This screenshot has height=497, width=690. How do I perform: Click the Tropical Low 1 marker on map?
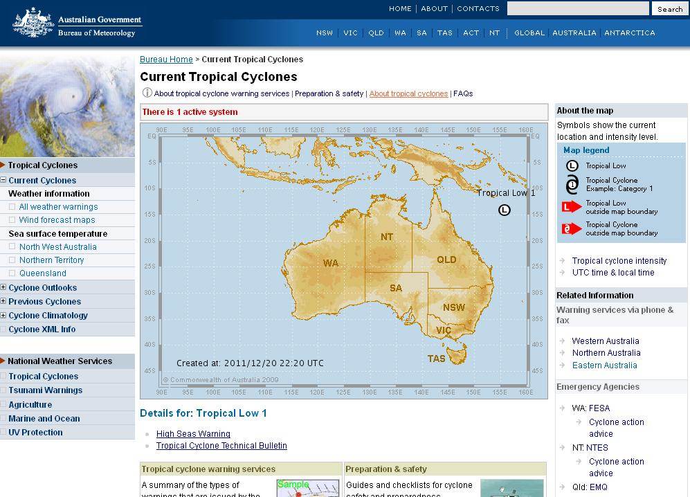[x=505, y=210]
